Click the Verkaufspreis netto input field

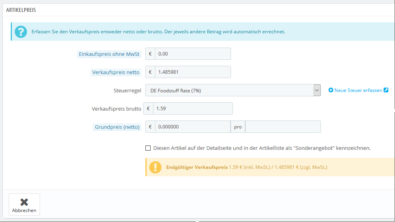pos(193,72)
